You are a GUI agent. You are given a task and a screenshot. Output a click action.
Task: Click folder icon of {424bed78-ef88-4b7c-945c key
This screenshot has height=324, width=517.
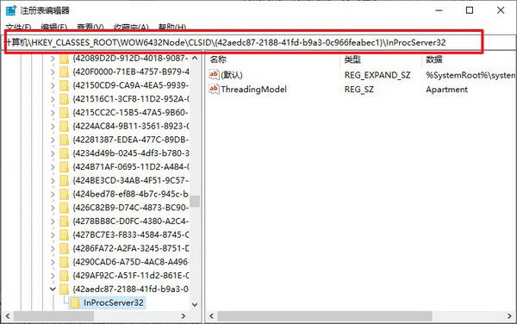point(64,194)
